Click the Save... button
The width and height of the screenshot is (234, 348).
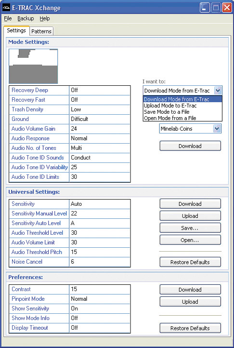click(x=190, y=228)
